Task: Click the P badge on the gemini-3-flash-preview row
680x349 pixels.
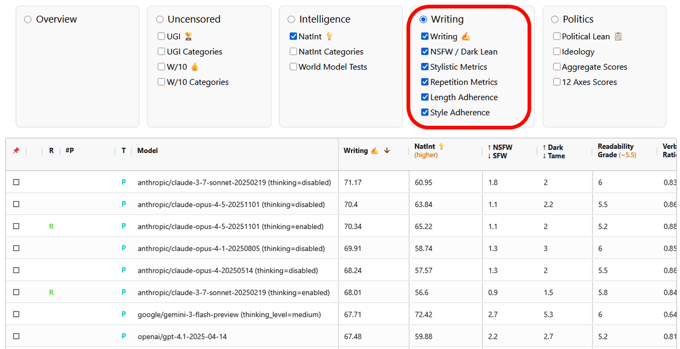Action: (x=124, y=315)
